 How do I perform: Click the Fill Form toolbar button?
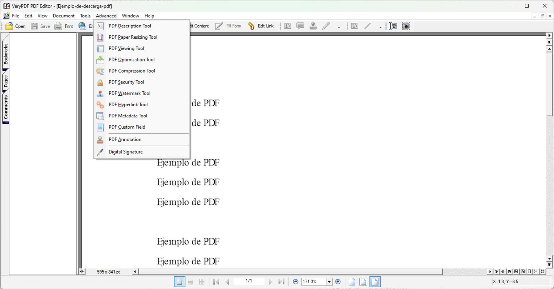pos(228,26)
